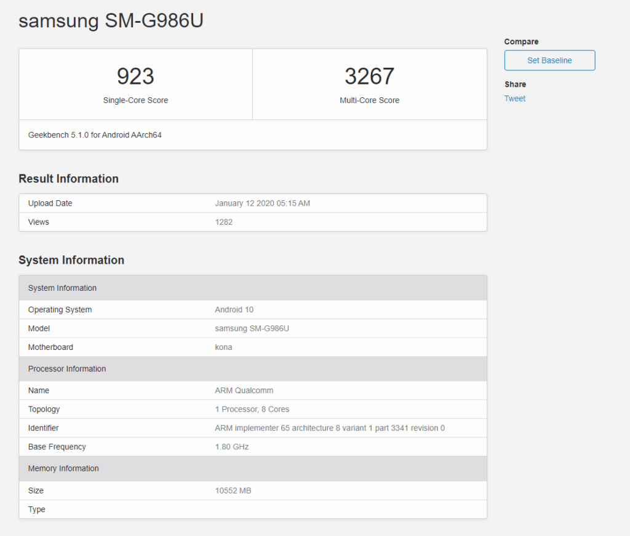Click the Topology row with 8 Cores
Viewport: 630px width, 536px height.
pos(252,409)
